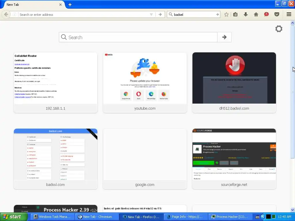
Task: Bookmark this page with star icon
Action: pyautogui.click(x=226, y=14)
